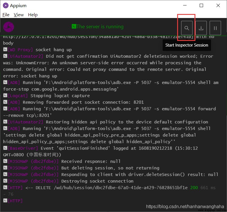Maximize the Appium window
The width and height of the screenshot is (227, 212).
[x=201, y=5]
